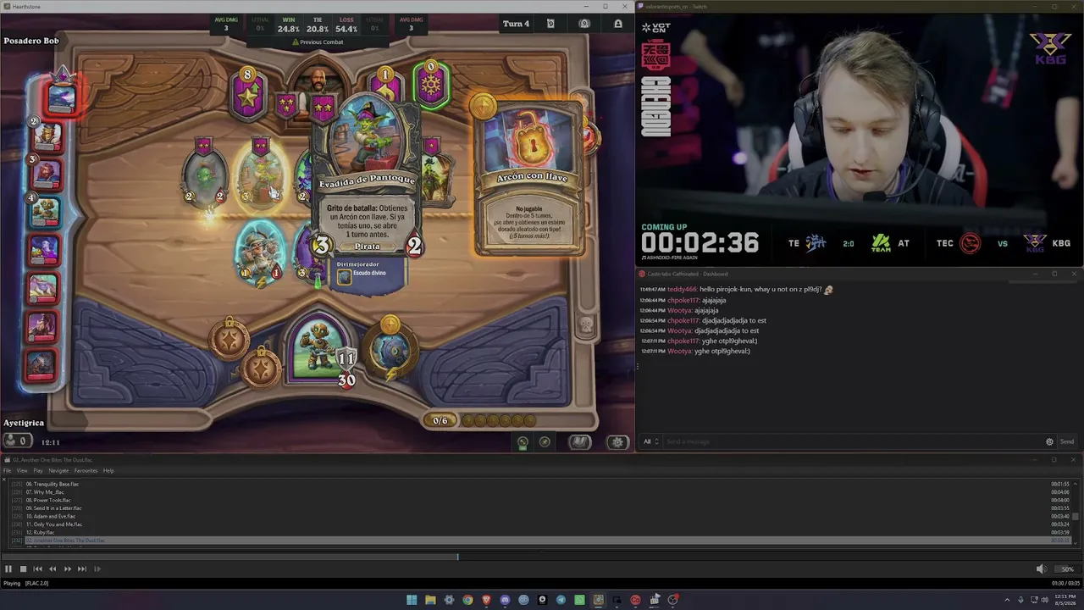Click the player's board minion with divine shield
The height and width of the screenshot is (610, 1084).
pos(260,252)
